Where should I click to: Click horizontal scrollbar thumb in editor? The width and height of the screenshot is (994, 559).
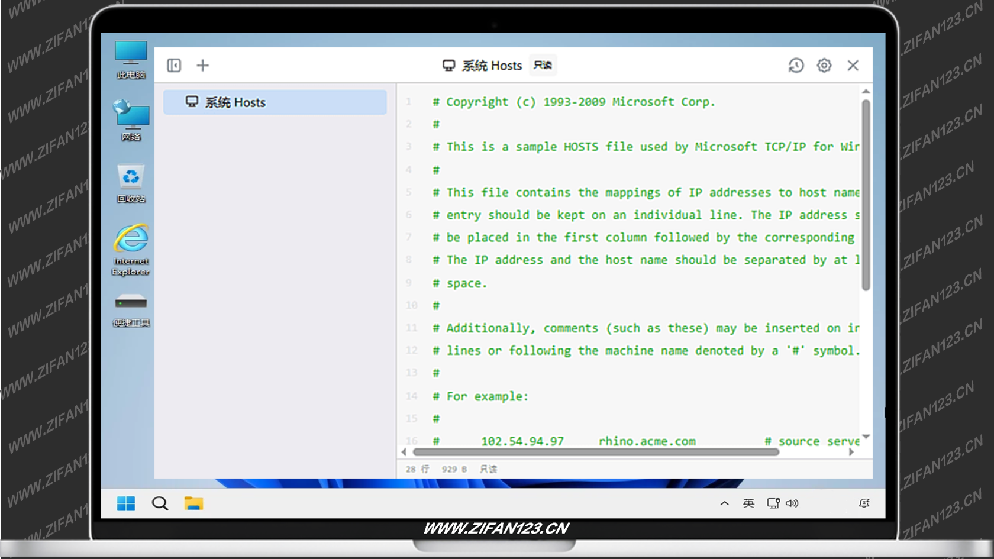[x=596, y=452]
